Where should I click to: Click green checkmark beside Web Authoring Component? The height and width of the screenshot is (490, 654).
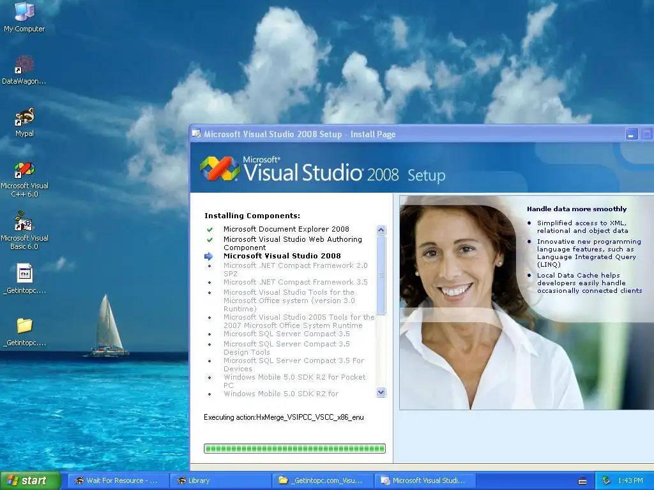click(209, 240)
